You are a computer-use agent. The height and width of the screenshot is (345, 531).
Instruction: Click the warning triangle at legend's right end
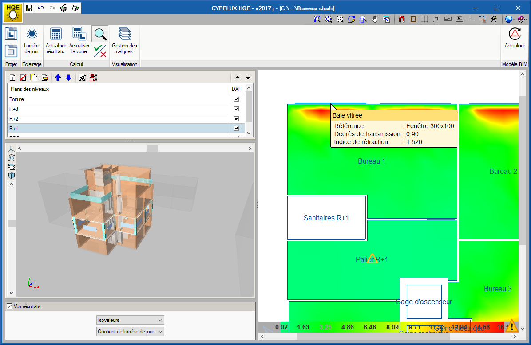click(x=512, y=325)
